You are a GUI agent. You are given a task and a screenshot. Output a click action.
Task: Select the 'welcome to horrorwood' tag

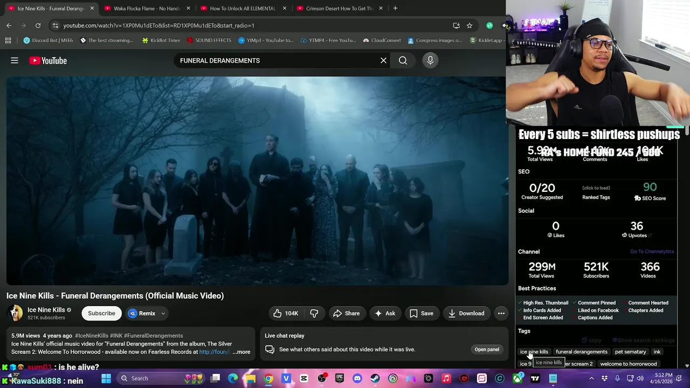(x=628, y=364)
